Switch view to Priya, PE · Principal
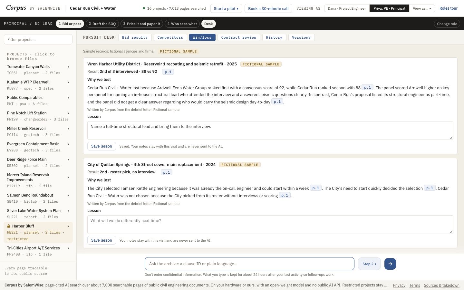Image resolution: width=464 pixels, height=290 pixels. (x=389, y=8)
